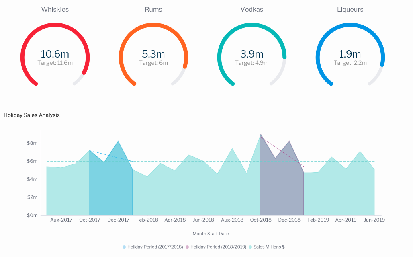Toggle the Holiday Period (2017/2018) legend entry
This screenshot has height=257, width=413.
(x=152, y=247)
